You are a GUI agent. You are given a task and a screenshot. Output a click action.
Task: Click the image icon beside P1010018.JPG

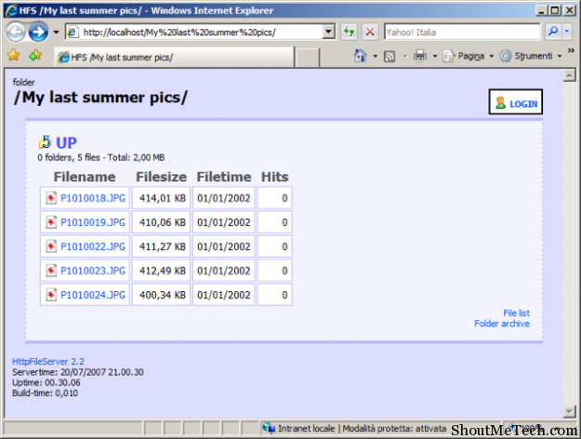click(x=51, y=198)
